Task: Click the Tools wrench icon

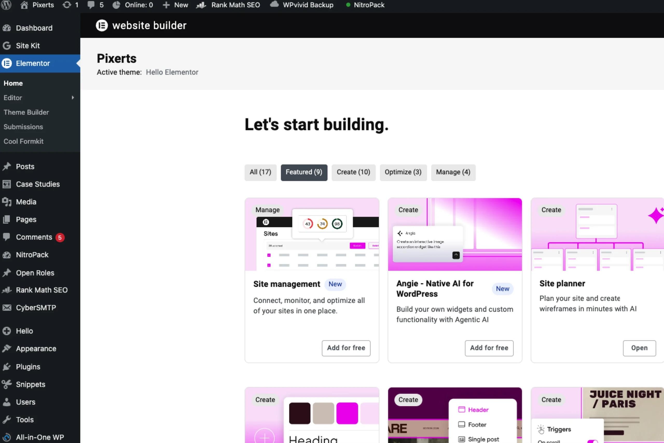Action: [x=7, y=420]
